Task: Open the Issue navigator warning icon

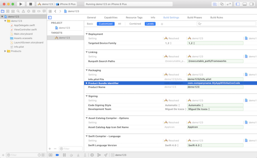Action: tap(23, 11)
